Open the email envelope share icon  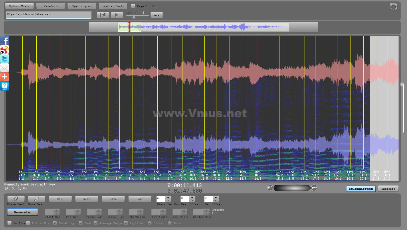point(5,68)
